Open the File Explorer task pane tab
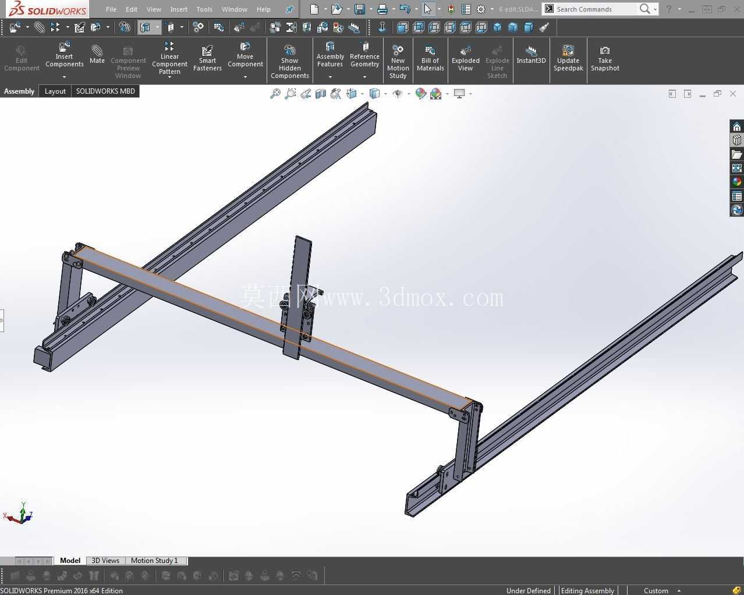The width and height of the screenshot is (744, 595). (x=736, y=154)
